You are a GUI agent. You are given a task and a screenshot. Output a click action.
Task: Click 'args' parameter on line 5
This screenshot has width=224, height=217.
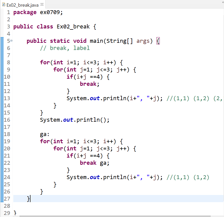click(143, 41)
